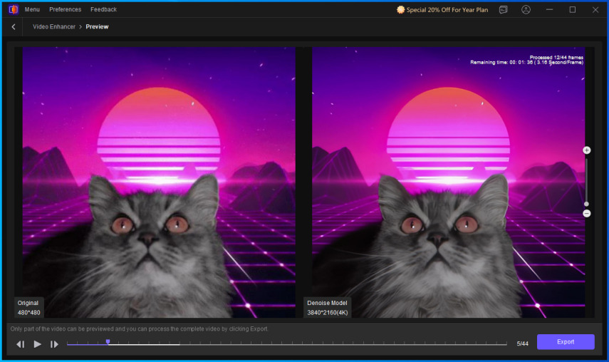Play the preview video
Viewport: 609px width, 362px height.
(37, 344)
